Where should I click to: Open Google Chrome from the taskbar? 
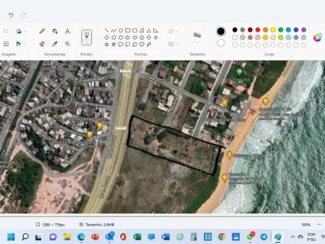coord(222,237)
